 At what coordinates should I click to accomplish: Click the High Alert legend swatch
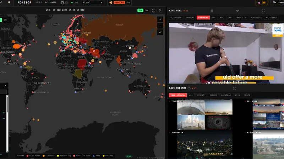click(28, 156)
